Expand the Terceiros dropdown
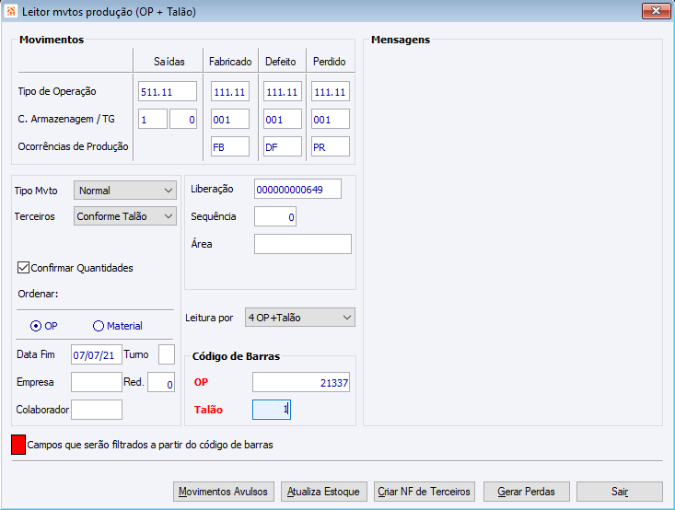Viewport: 675px width, 510px height. (124, 216)
